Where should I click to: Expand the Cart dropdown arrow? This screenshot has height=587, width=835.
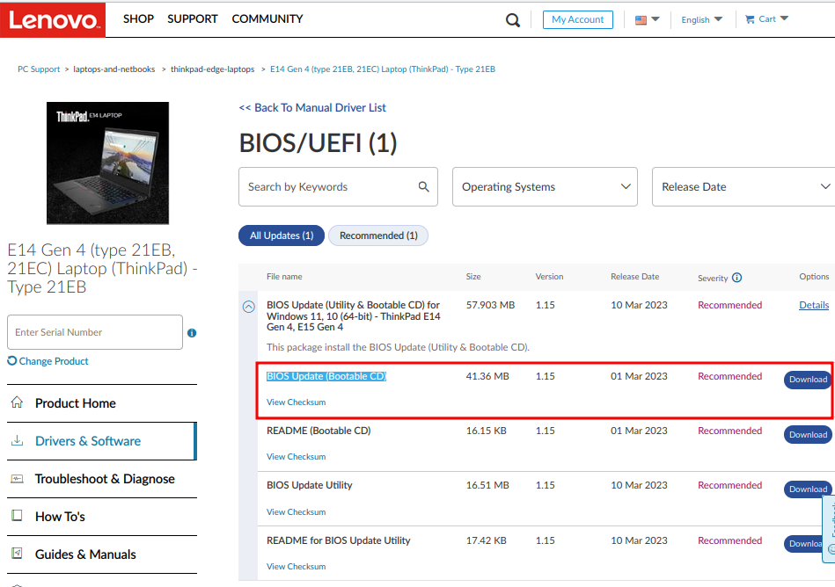click(784, 18)
